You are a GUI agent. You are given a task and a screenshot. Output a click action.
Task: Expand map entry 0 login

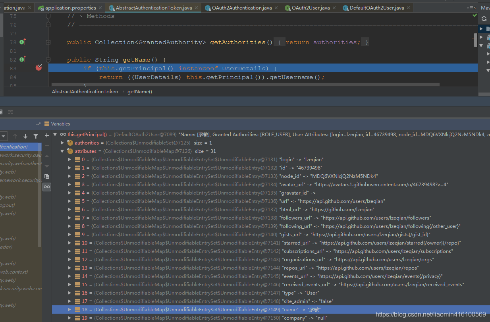[69, 159]
